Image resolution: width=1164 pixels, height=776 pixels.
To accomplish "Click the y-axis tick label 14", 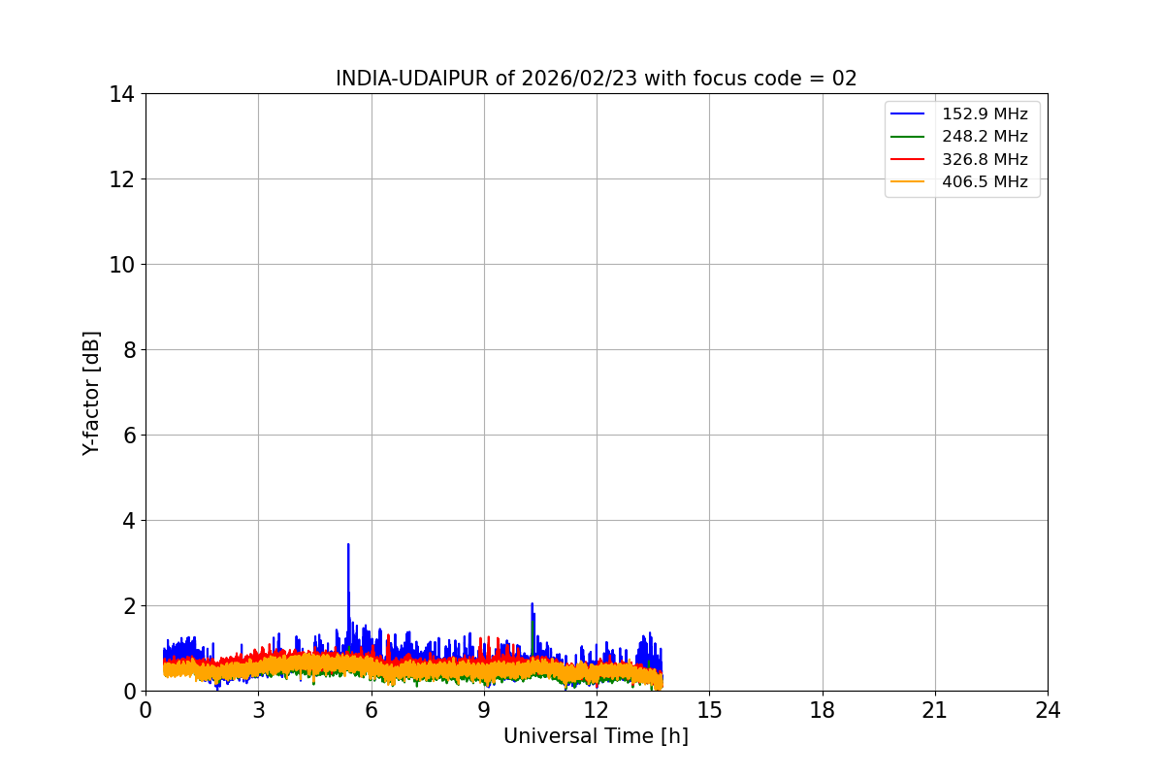I will [x=122, y=94].
